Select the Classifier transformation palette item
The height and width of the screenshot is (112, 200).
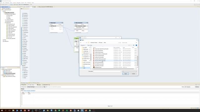point(25,20)
